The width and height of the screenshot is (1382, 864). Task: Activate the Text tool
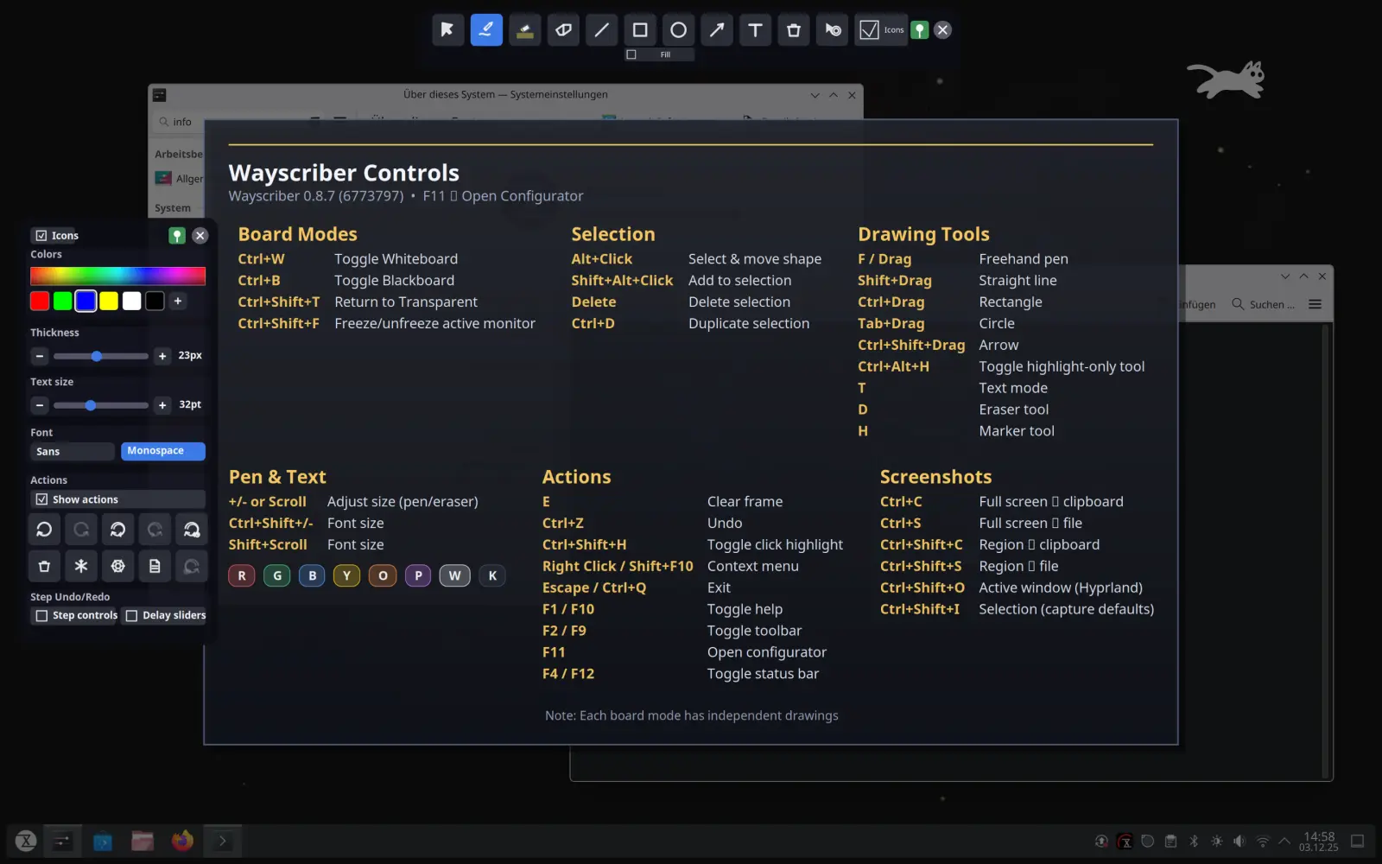[755, 29]
